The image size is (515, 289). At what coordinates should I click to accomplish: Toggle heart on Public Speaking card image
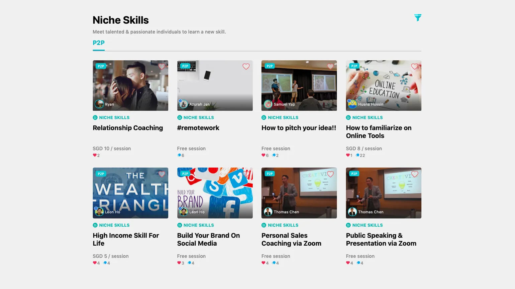tap(415, 174)
